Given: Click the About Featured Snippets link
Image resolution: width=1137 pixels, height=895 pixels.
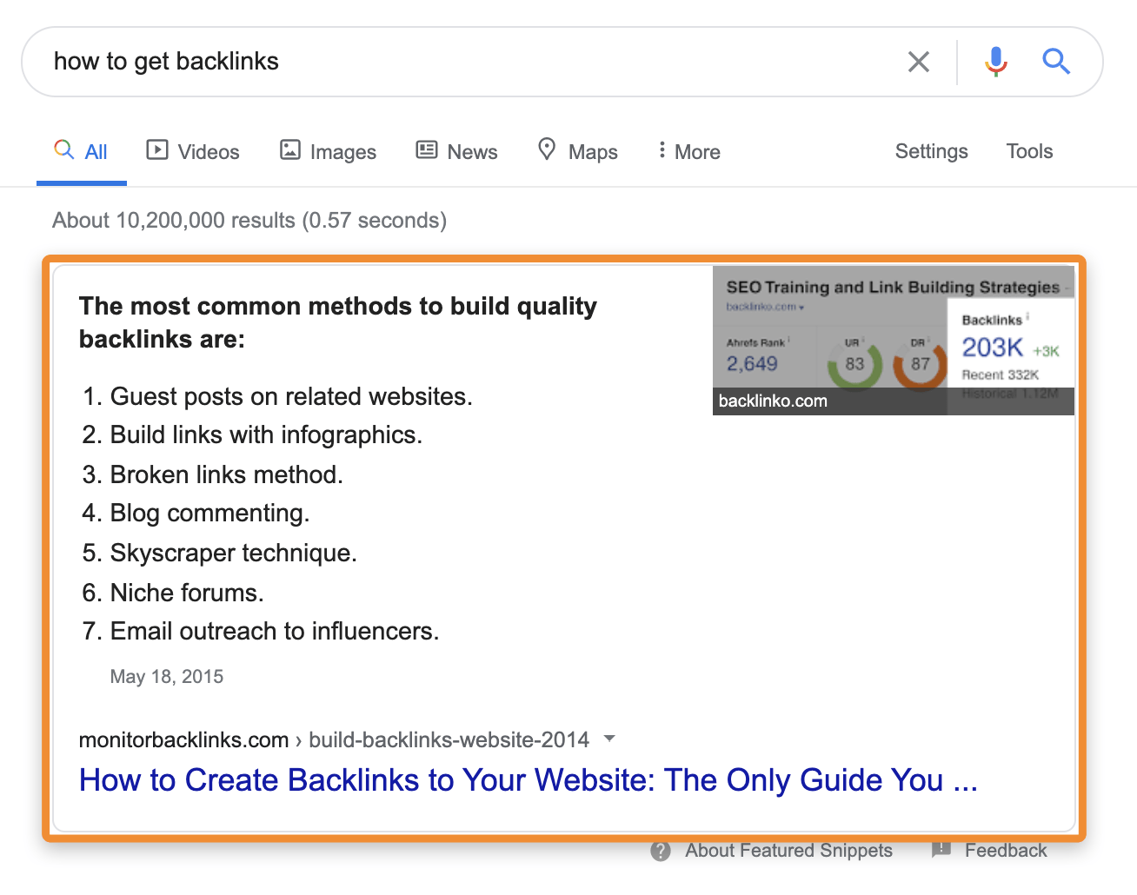Looking at the screenshot, I should (788, 850).
